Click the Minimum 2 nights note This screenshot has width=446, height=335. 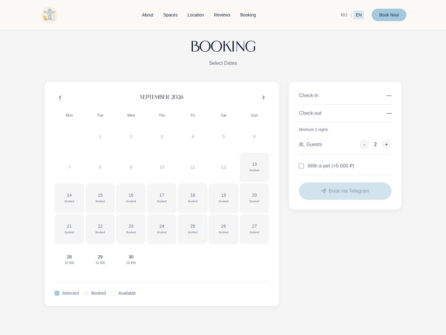[x=313, y=130]
